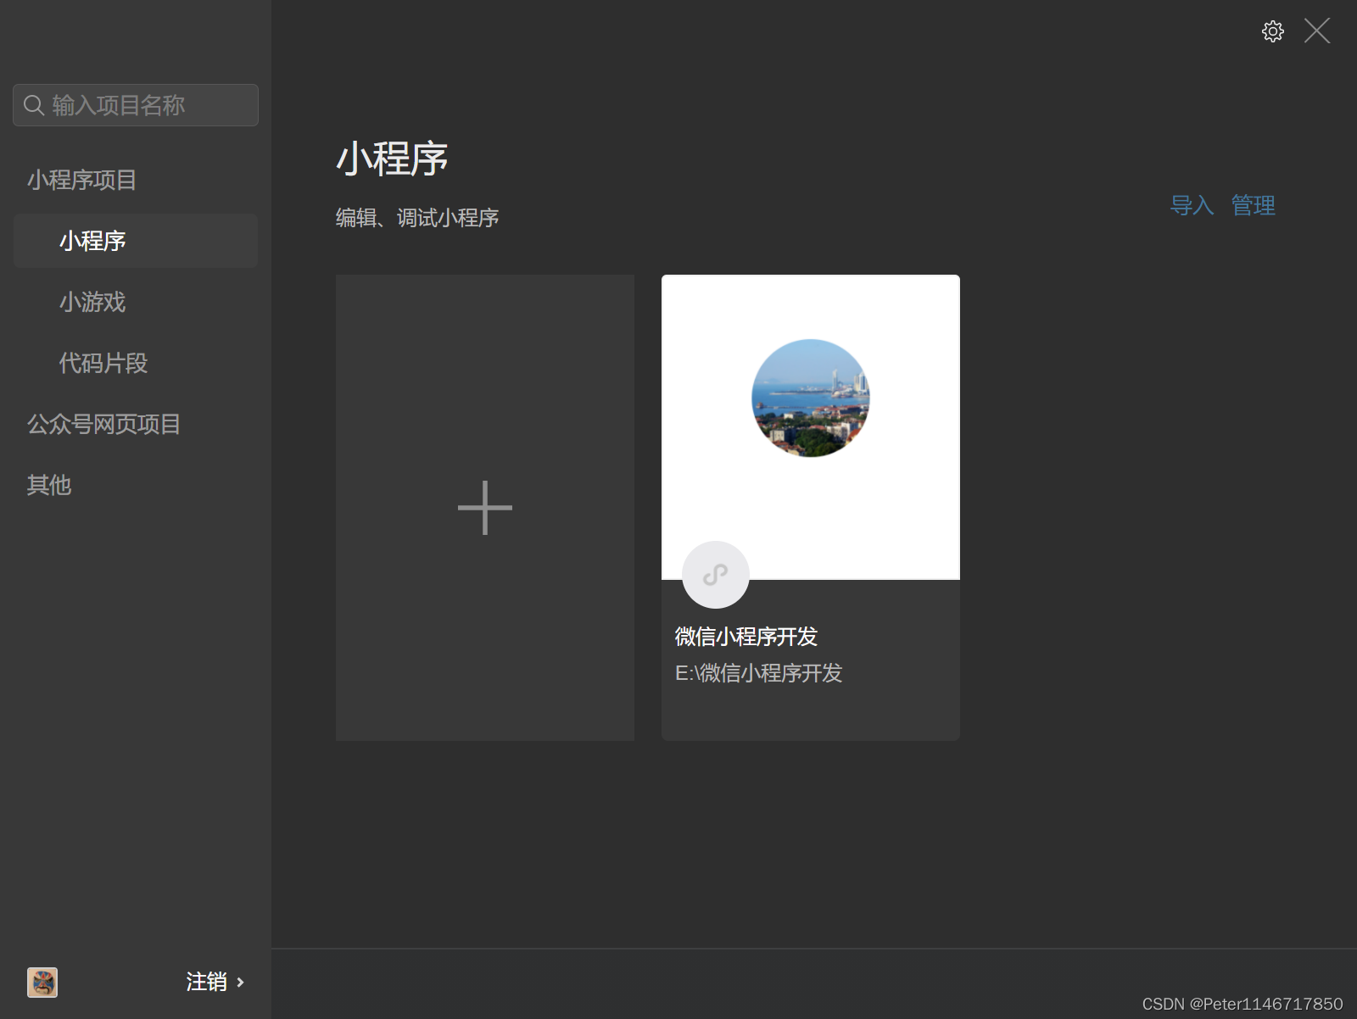The width and height of the screenshot is (1357, 1019).
Task: Open the 管理 manage link
Action: (x=1253, y=205)
